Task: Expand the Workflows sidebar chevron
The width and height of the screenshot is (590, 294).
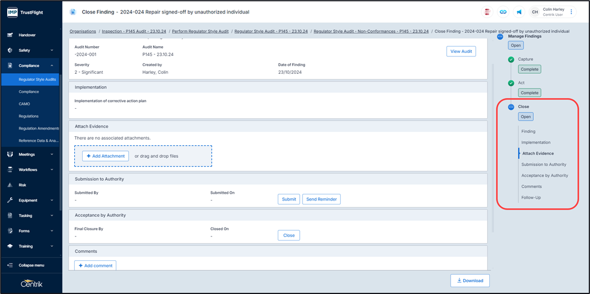Action: pos(52,170)
